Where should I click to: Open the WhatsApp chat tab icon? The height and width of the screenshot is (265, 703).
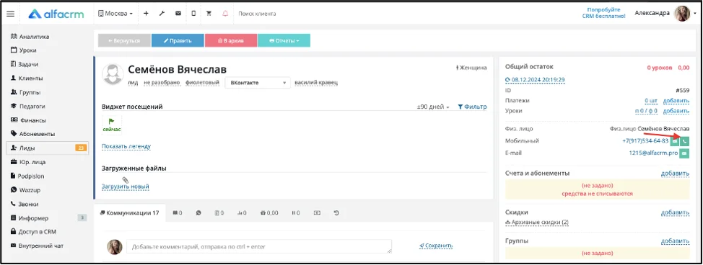[198, 213]
